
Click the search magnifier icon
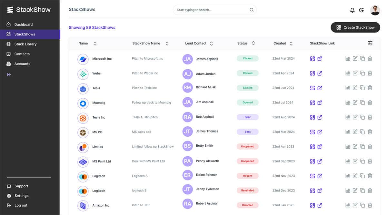click(x=251, y=10)
